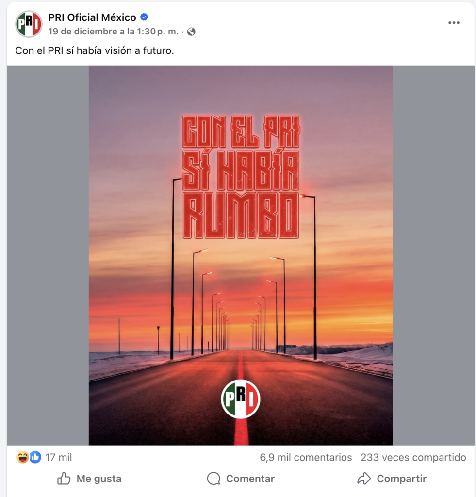This screenshot has height=497, width=476.
Task: Click the Comentar button label
Action: (250, 479)
